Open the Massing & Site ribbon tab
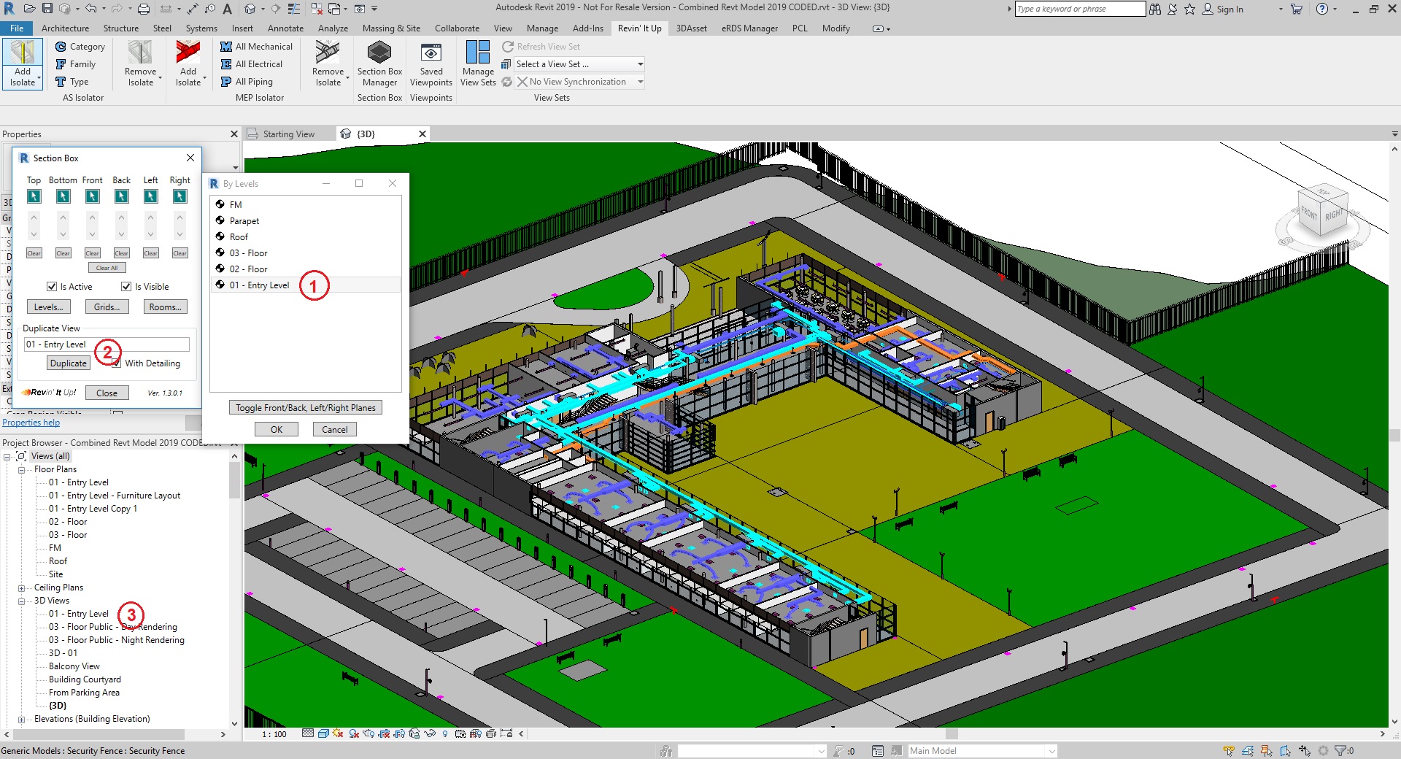Image resolution: width=1401 pixels, height=759 pixels. pos(391,28)
